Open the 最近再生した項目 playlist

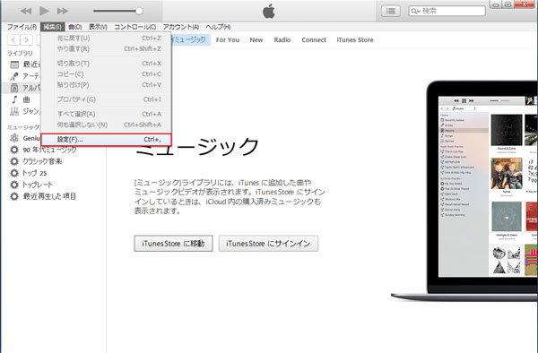[49, 196]
